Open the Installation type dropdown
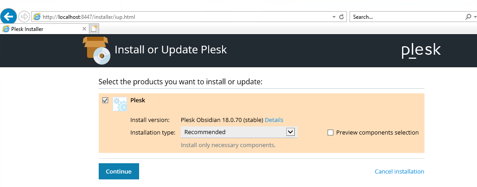Screen dimensions: 477x187 [x=239, y=132]
